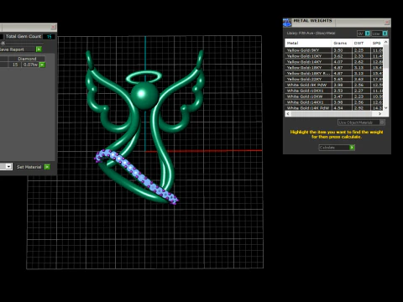Select the angel's head sphere in viewport
Screen dimensions: 403x302
point(144,96)
